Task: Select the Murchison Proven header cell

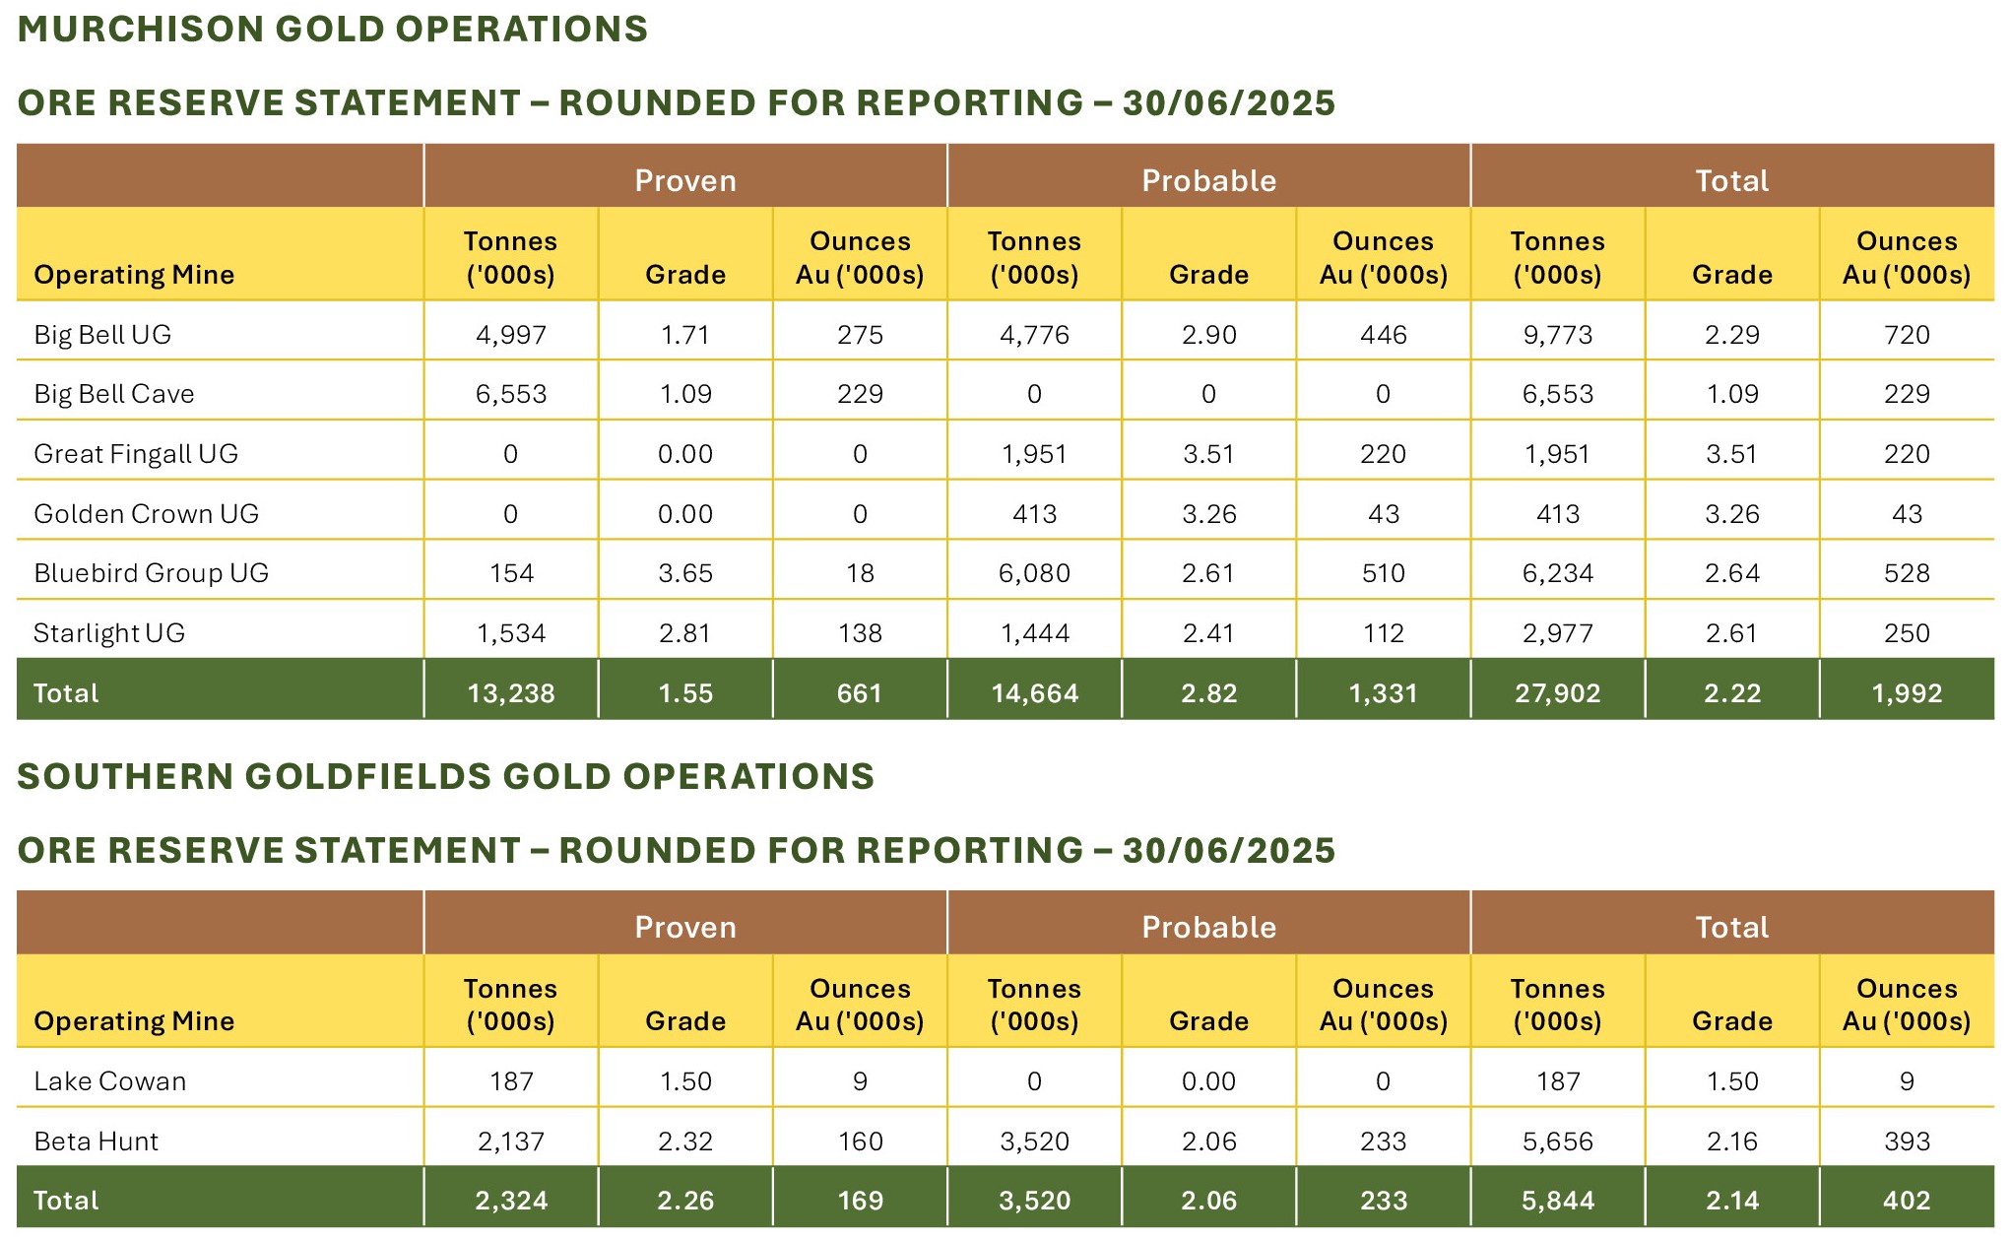Action: click(x=685, y=180)
